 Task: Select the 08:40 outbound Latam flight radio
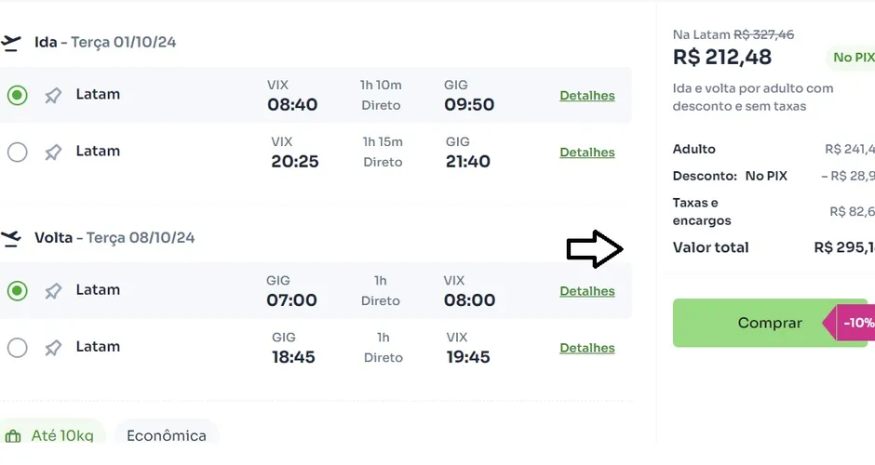[18, 96]
